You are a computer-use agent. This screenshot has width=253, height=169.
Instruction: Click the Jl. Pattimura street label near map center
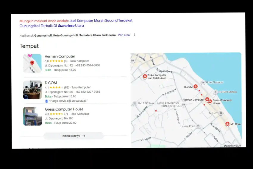coord(169,92)
